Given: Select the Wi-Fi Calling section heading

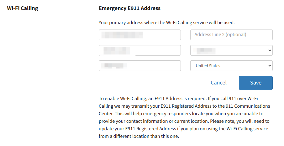Looking at the screenshot, I should click(x=23, y=8).
